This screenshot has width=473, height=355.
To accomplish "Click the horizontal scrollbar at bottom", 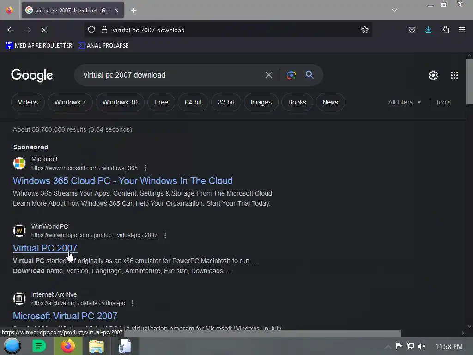I will coord(262,333).
